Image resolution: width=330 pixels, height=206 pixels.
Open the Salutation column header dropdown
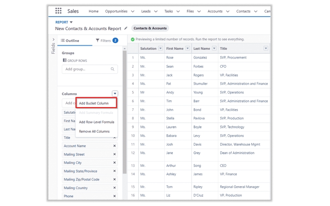coord(160,49)
